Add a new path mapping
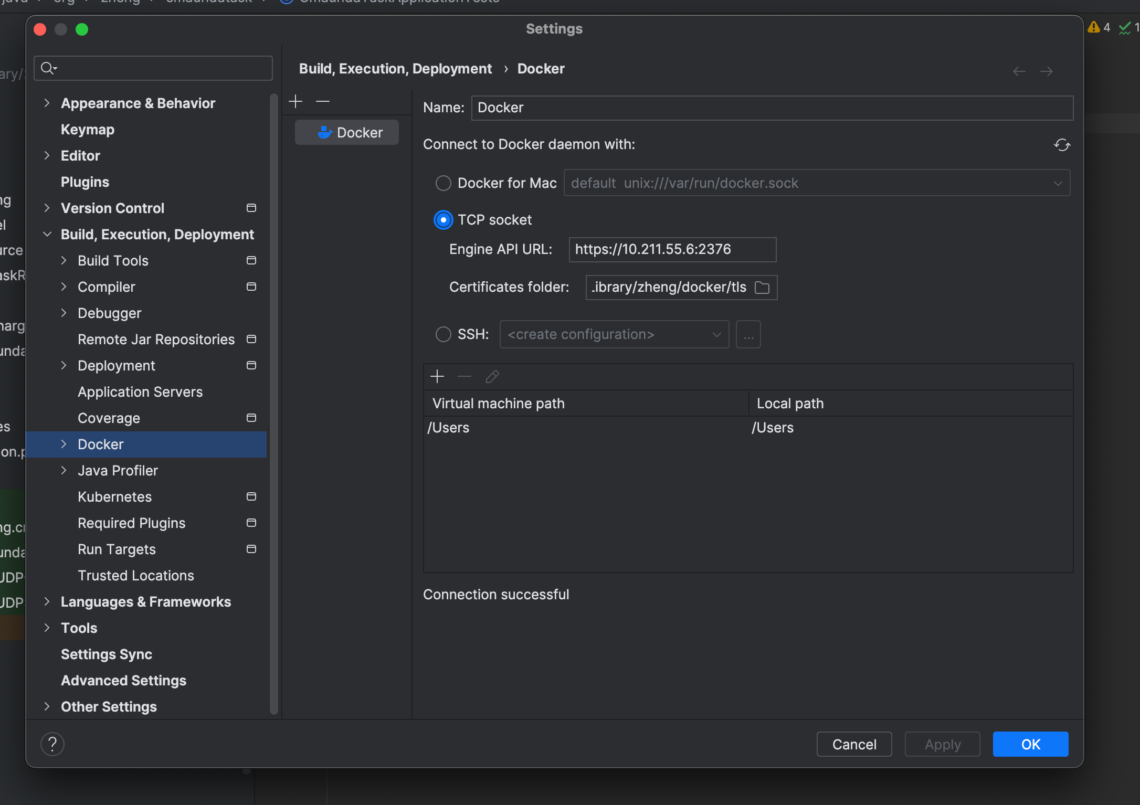 [x=437, y=377]
